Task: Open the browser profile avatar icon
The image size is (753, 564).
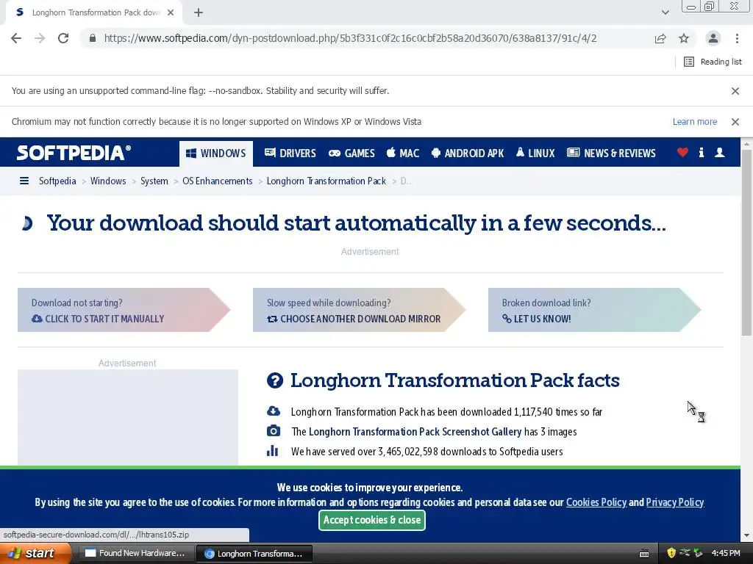Action: [713, 38]
